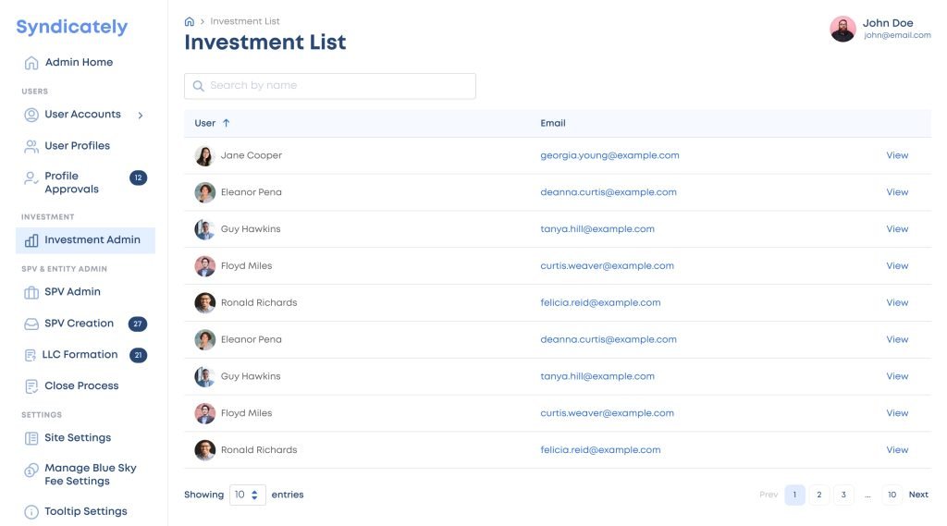Open John Doe's profile avatar

842,29
